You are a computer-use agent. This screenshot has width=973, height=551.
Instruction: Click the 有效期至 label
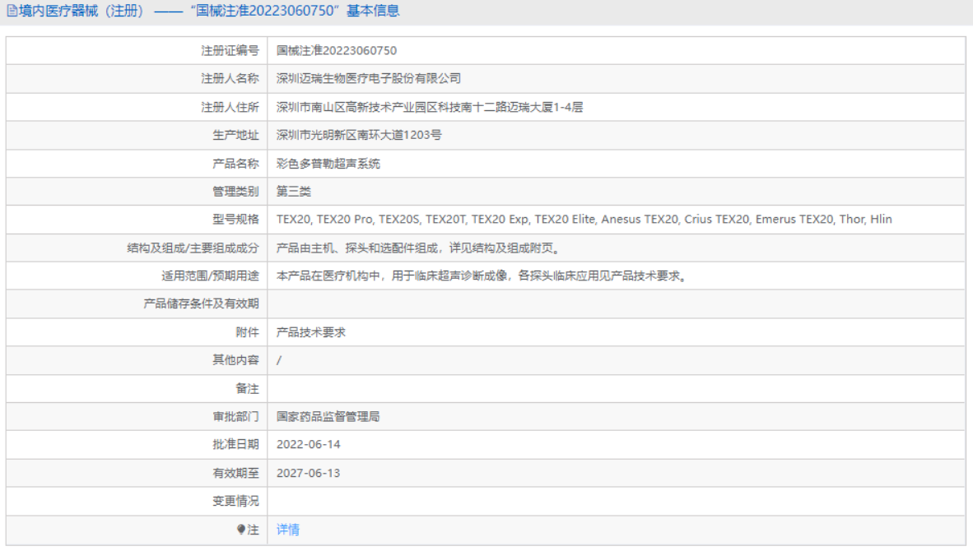(235, 473)
